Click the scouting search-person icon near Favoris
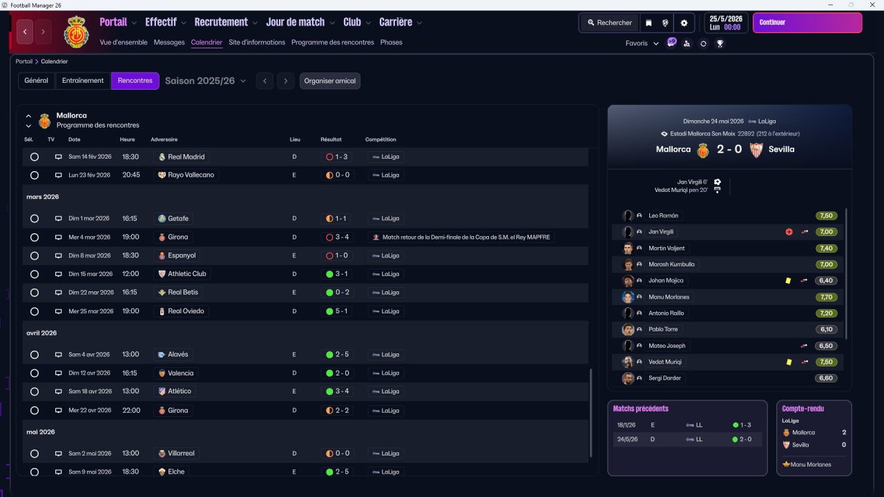The image size is (884, 497). (x=686, y=43)
